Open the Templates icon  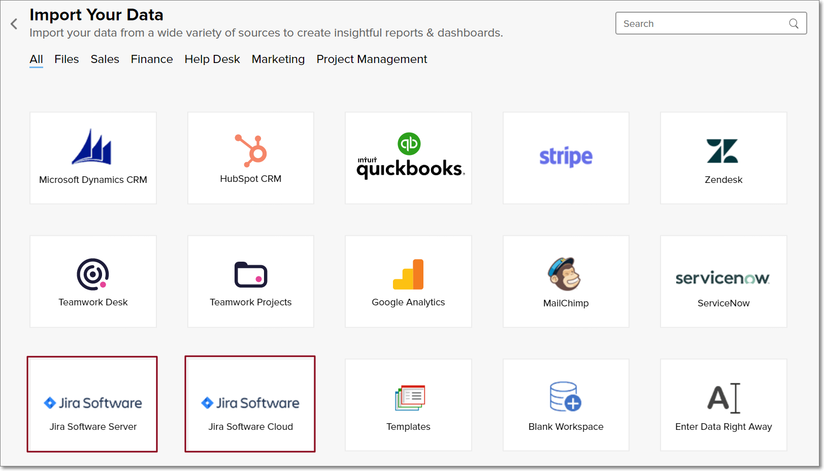410,398
